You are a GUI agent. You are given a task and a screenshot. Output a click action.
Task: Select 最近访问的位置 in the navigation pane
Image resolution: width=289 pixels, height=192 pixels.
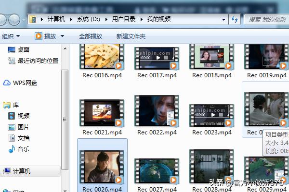tap(38, 60)
